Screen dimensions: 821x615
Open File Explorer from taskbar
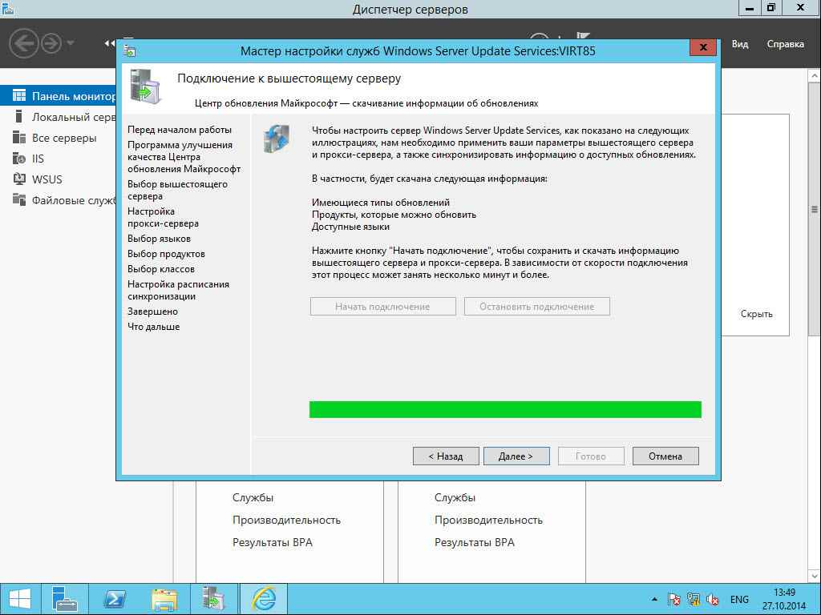pyautogui.click(x=164, y=599)
